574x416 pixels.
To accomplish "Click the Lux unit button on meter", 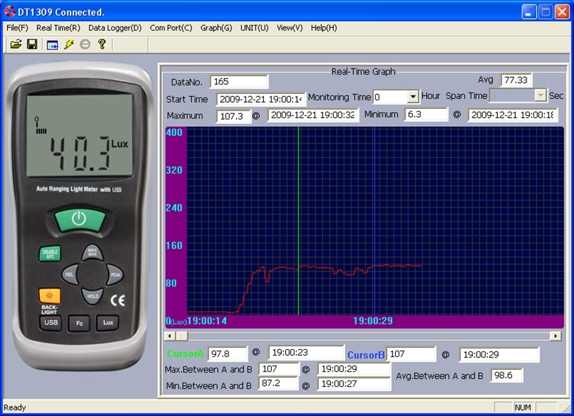I will point(107,323).
